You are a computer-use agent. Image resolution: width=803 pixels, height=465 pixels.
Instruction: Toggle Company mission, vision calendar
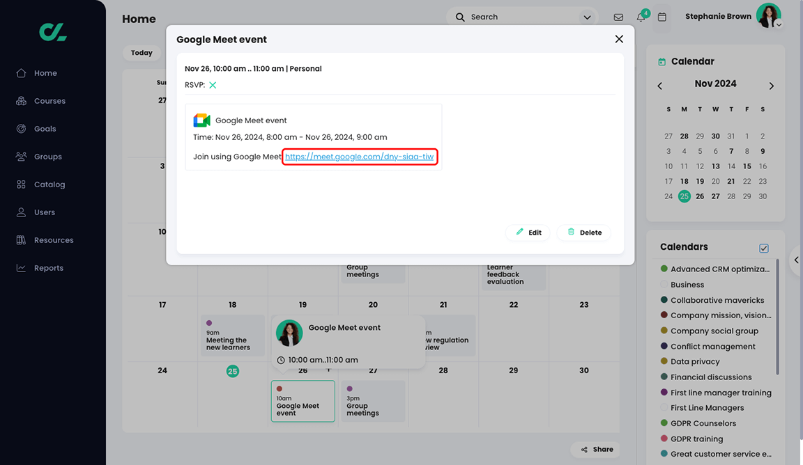715,315
